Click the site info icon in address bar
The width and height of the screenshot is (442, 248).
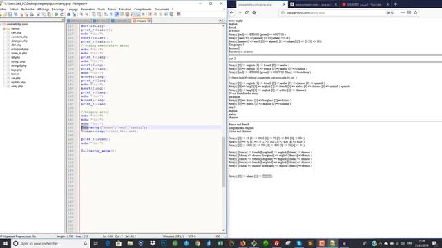coord(282,13)
